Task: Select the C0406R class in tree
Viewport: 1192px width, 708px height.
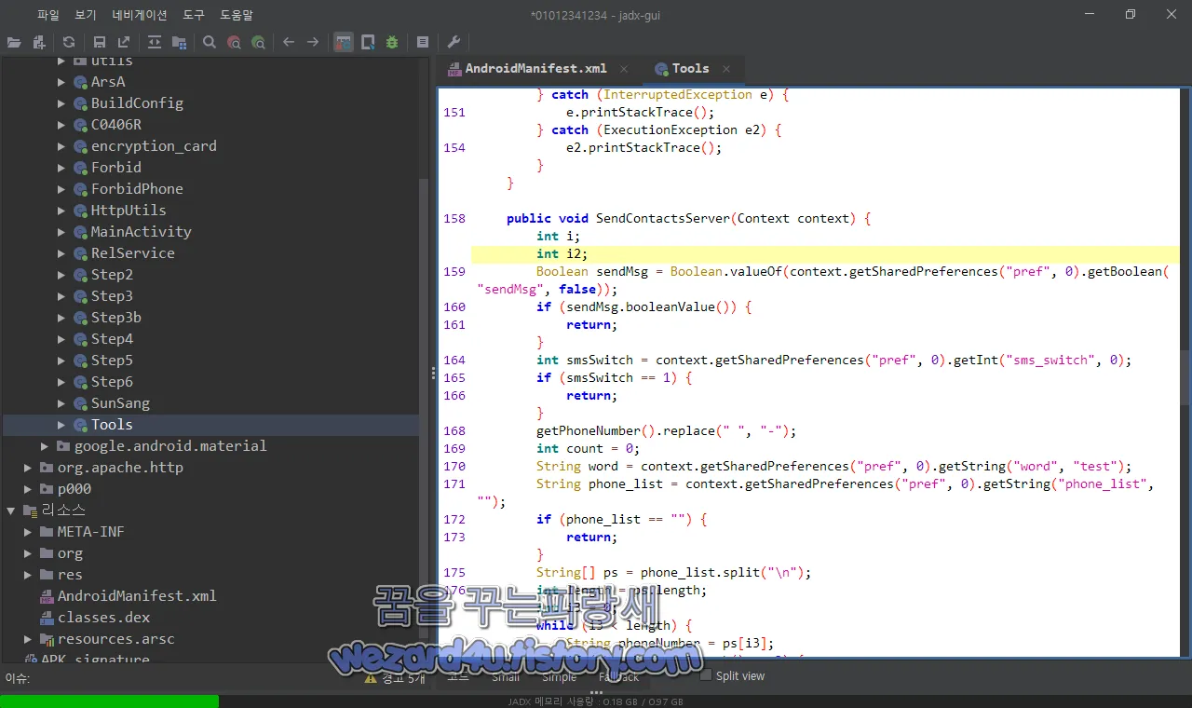Action: click(116, 125)
